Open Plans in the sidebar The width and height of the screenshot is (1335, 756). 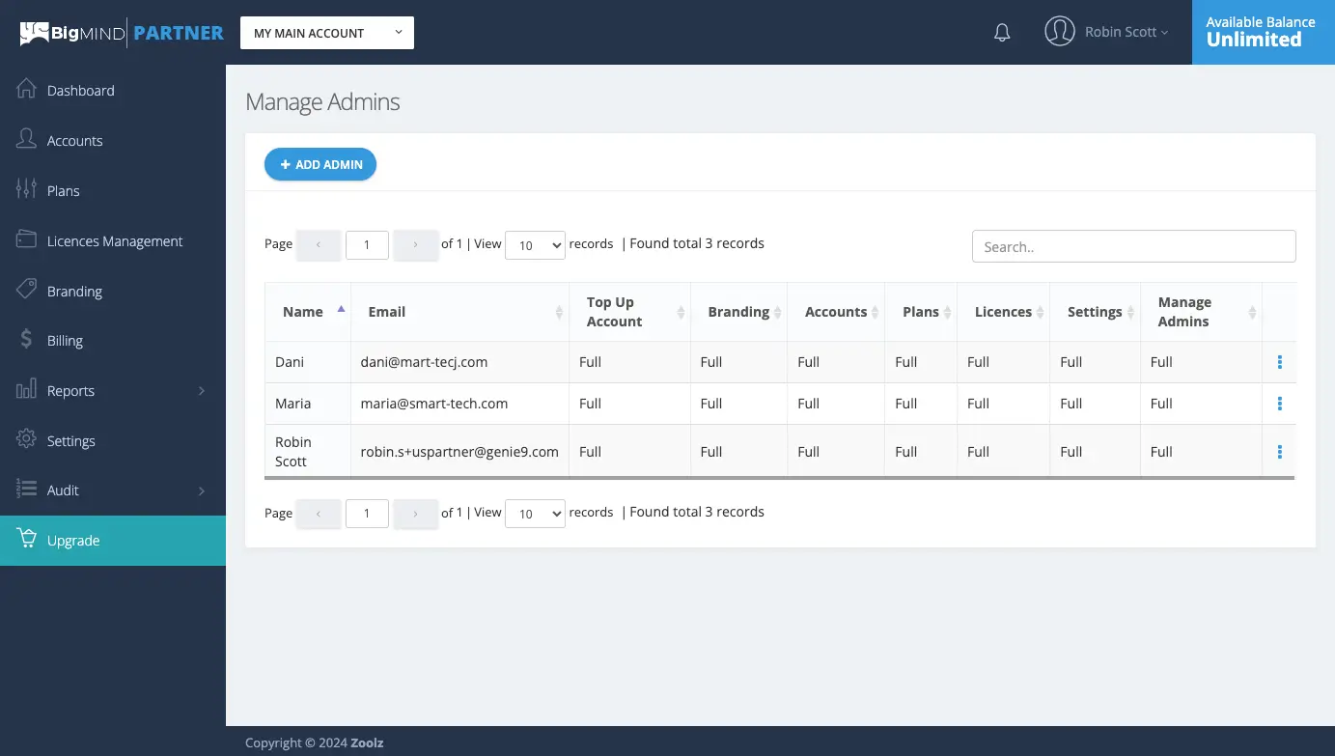[x=113, y=190]
